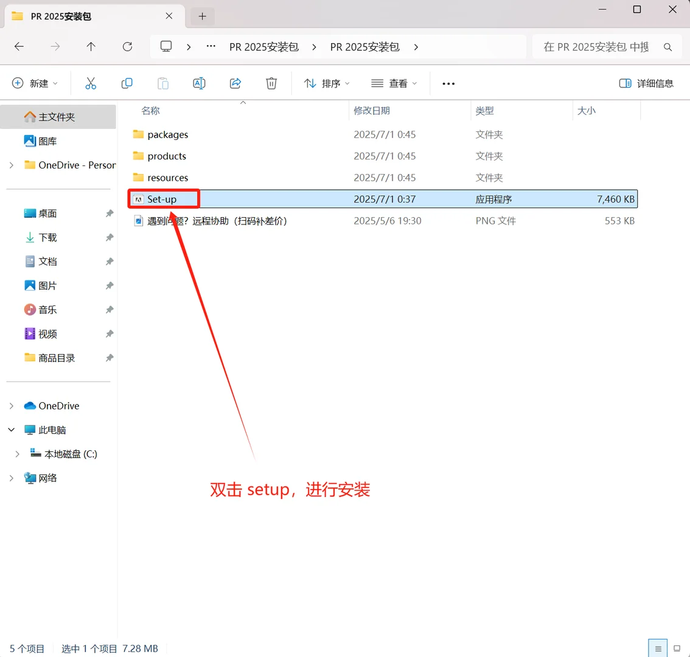
Task: Paste from the clipboard
Action: coord(162,83)
